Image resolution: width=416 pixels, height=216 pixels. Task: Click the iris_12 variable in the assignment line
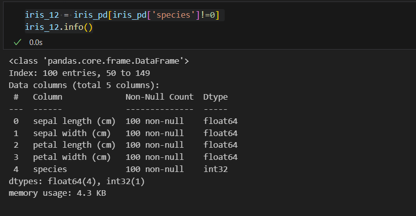[42, 15]
